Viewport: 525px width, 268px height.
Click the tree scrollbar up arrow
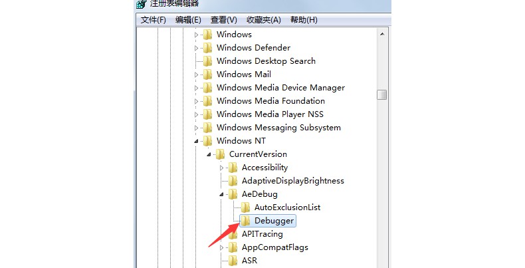[381, 34]
